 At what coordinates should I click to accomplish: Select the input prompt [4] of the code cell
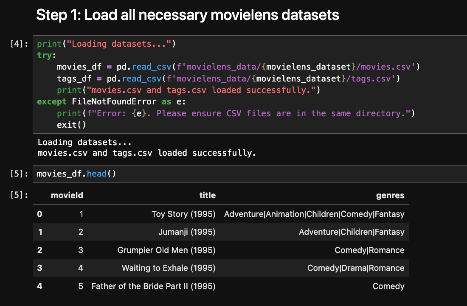pyautogui.click(x=20, y=44)
